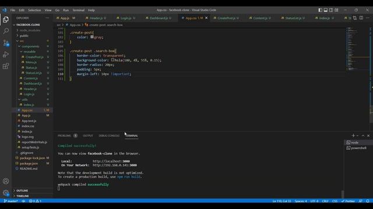Open the Explorer view icon
373x209 pixels.
tap(6, 19)
